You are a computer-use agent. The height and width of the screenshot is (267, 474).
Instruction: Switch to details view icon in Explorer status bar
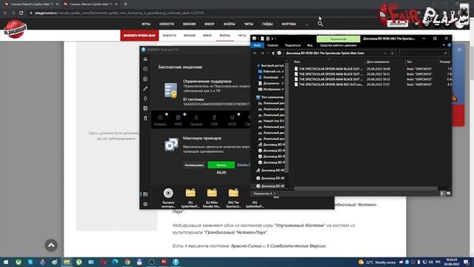click(442, 193)
